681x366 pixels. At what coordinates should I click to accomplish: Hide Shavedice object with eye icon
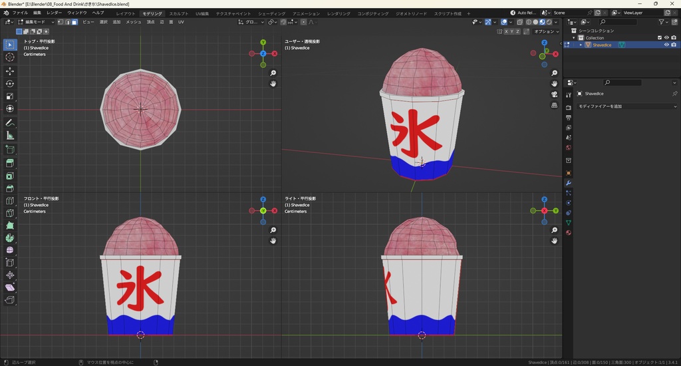666,45
